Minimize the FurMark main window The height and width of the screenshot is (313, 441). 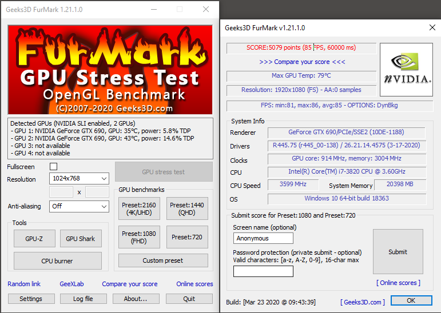(x=154, y=9)
